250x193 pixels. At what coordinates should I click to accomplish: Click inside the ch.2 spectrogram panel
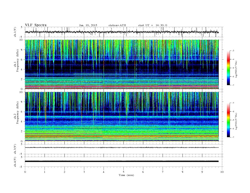pyautogui.click(x=122, y=117)
